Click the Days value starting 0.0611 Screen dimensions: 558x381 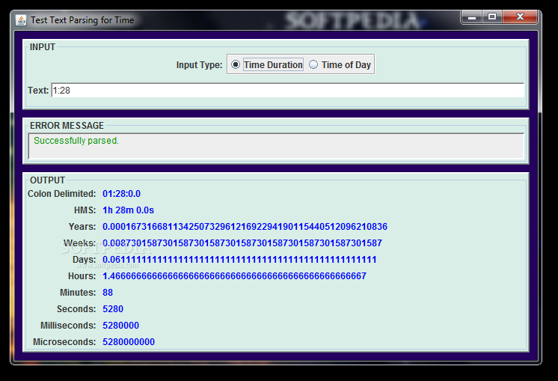tap(239, 260)
